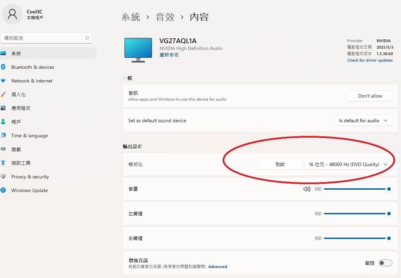The width and height of the screenshot is (401, 278).
Task: Open 系統 in the sidebar
Action: 48,53
